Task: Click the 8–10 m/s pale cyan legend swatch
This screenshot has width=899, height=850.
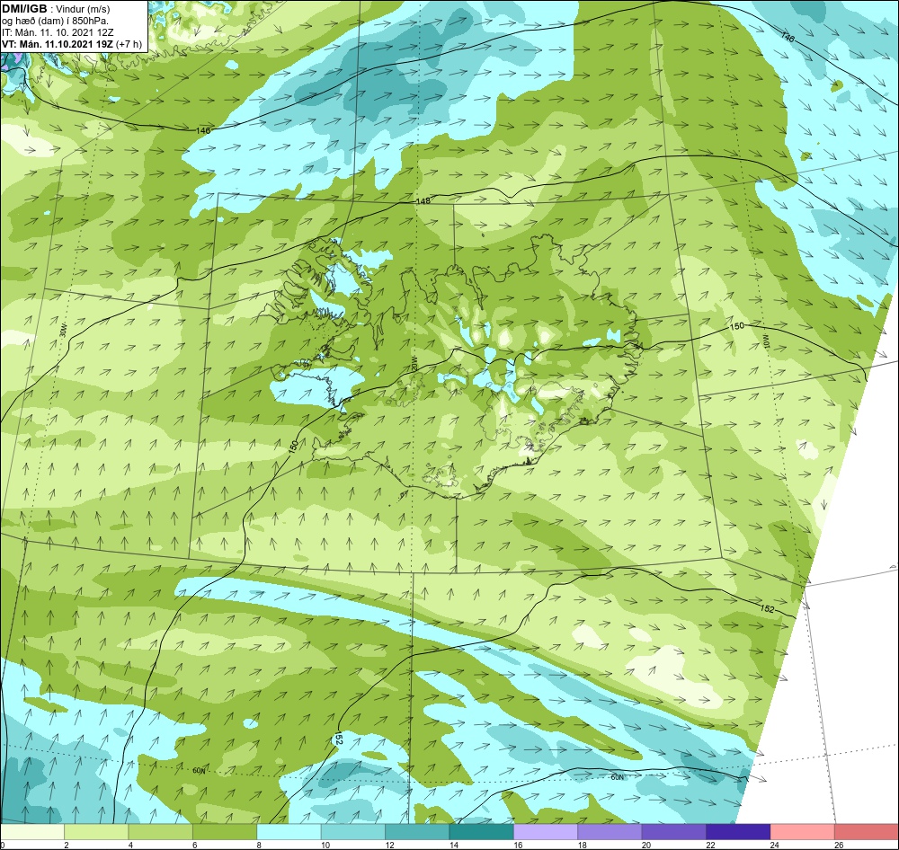Action: [x=289, y=831]
